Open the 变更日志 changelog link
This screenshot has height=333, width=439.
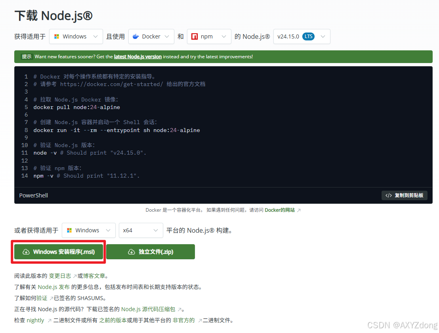[60, 276]
